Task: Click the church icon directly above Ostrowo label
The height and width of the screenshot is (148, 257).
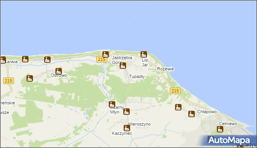Action: click(x=58, y=71)
